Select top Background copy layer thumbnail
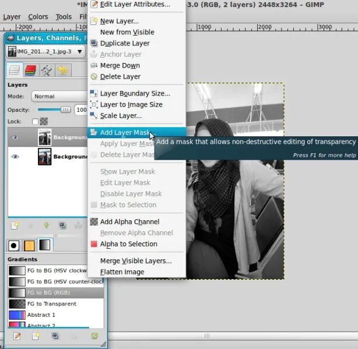This screenshot has height=349, width=358. 44,138
